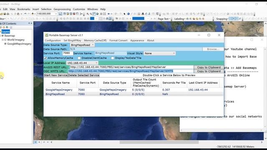Open the Format Convert menu

(x=118, y=40)
